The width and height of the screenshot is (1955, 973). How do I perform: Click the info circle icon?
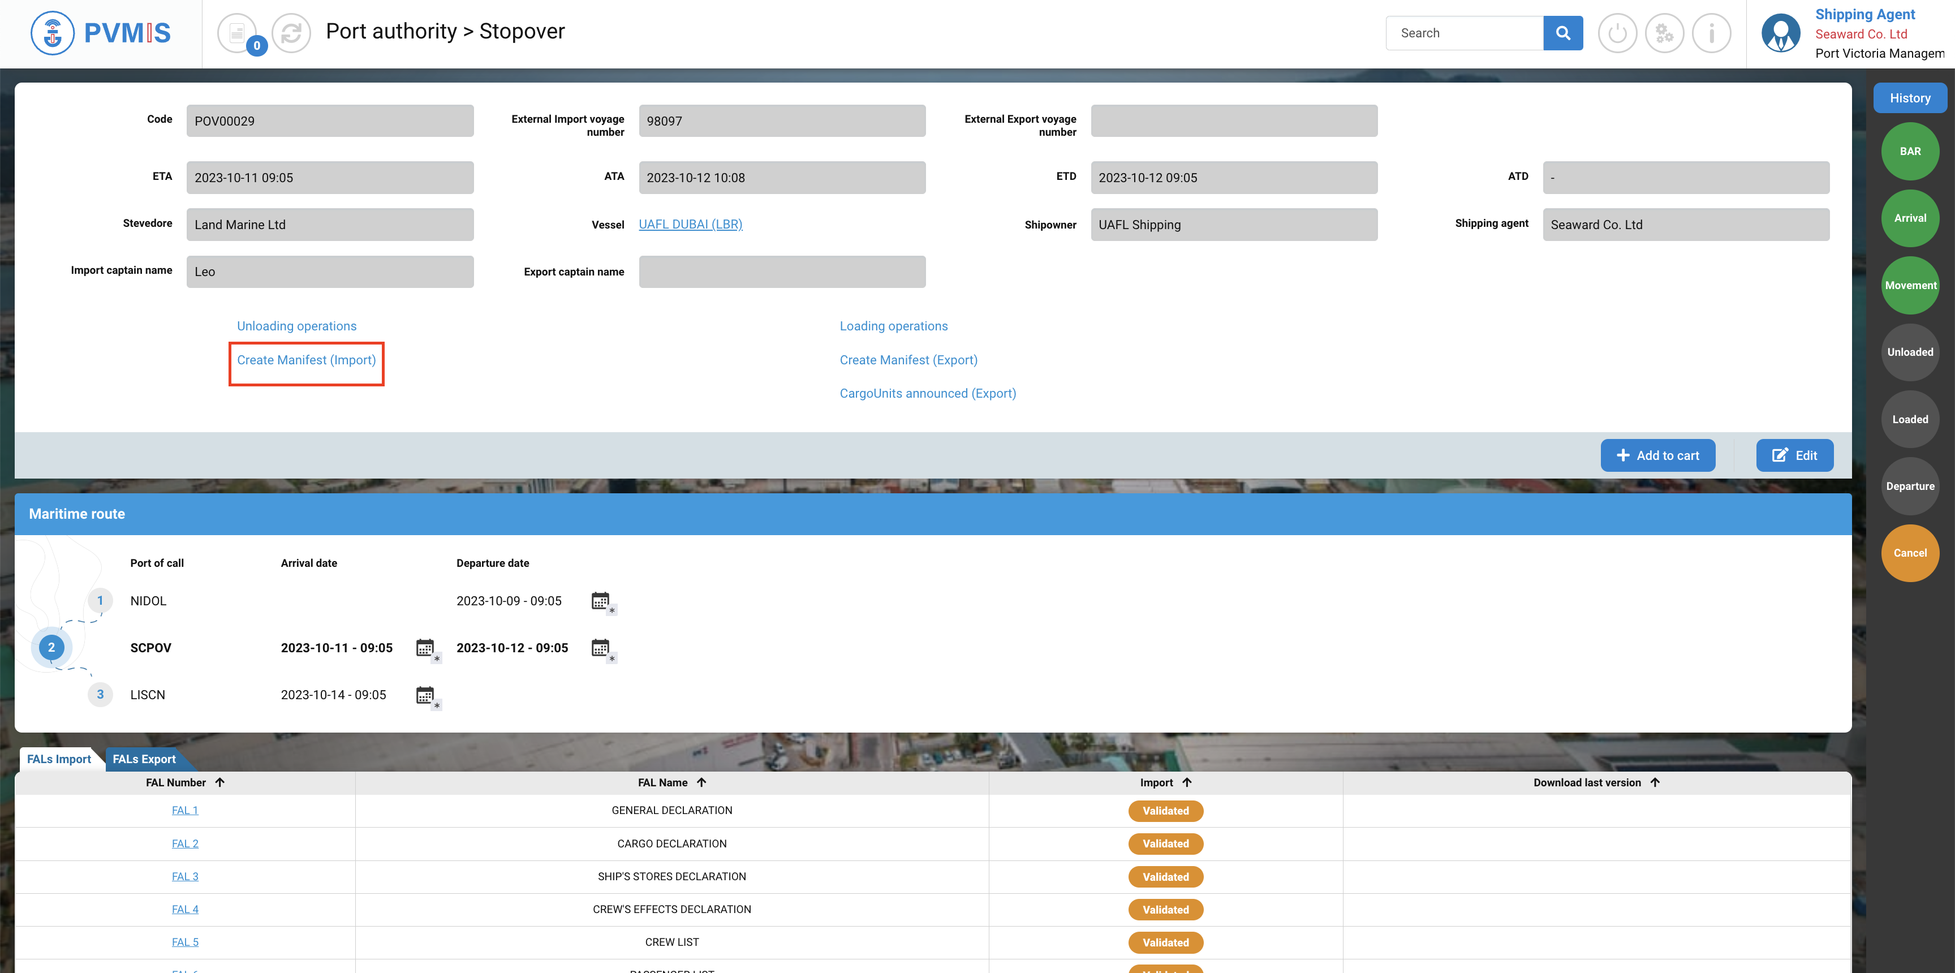(1711, 33)
